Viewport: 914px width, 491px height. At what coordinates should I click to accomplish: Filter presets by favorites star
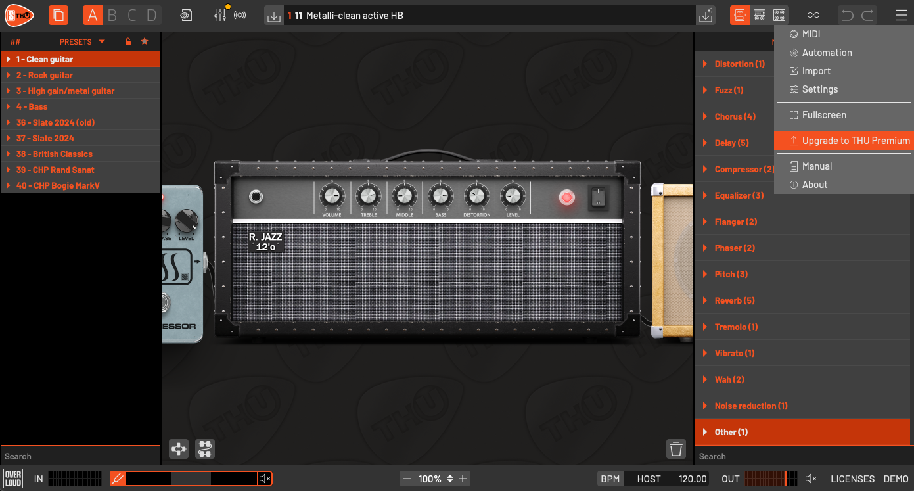145,41
